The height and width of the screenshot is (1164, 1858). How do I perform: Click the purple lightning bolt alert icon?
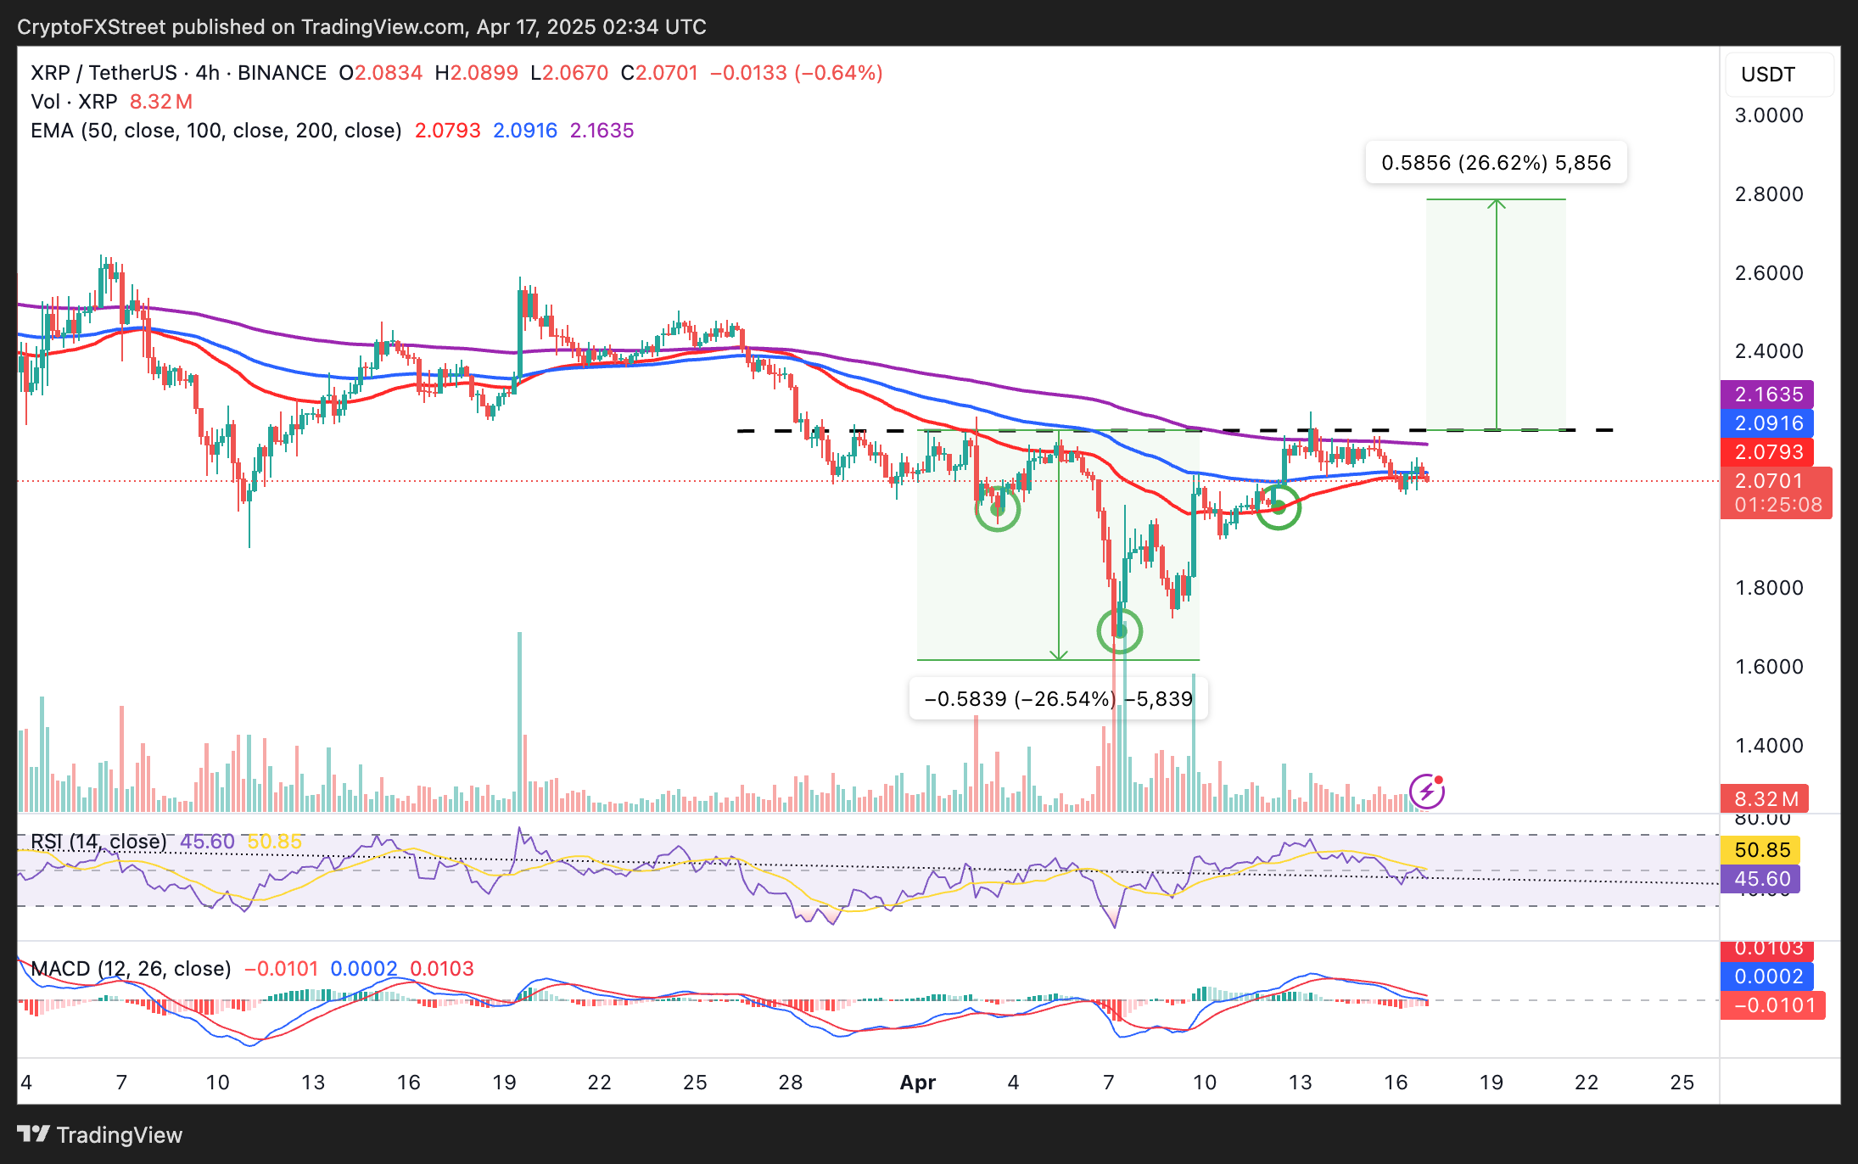tap(1427, 792)
